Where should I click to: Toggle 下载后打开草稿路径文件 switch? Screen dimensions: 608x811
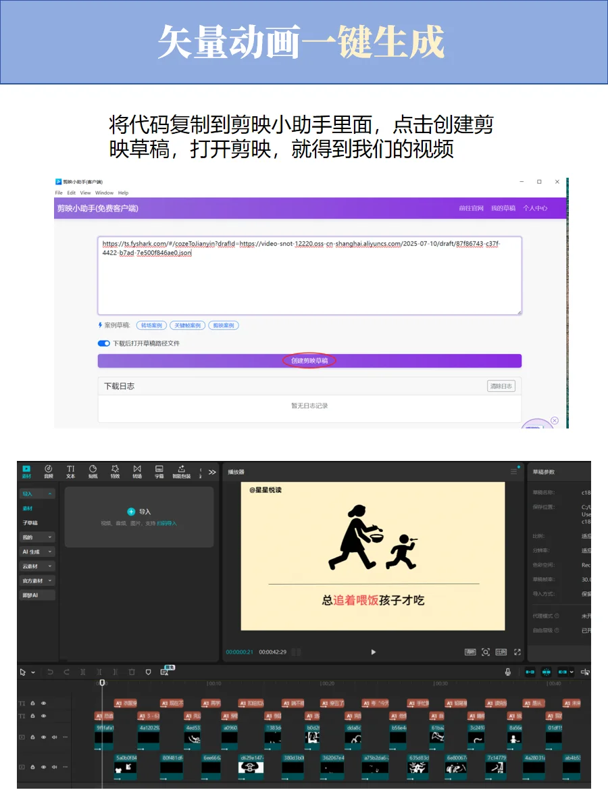(x=103, y=343)
